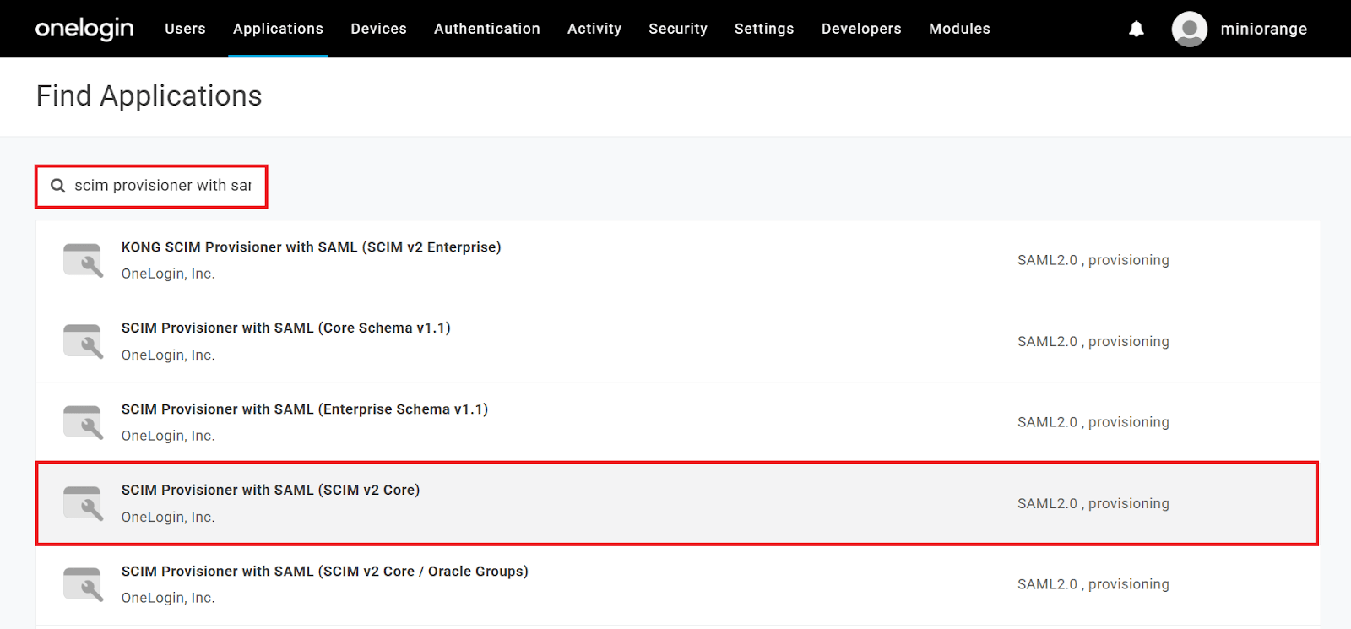This screenshot has height=629, width=1351.
Task: Click "SAML2.0 , provisioning" in Core Schema v1.1 row
Action: [1093, 341]
